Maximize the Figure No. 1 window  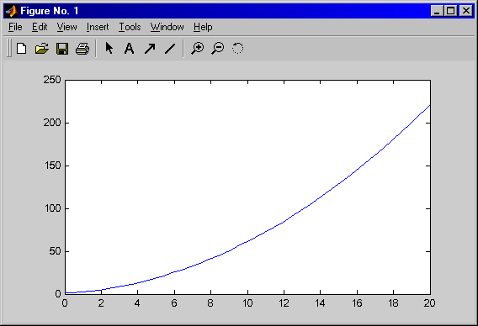click(x=450, y=11)
